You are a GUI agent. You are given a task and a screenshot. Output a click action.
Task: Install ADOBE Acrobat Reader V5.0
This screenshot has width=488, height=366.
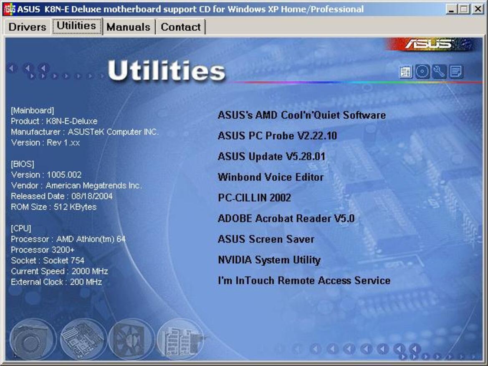(x=286, y=218)
